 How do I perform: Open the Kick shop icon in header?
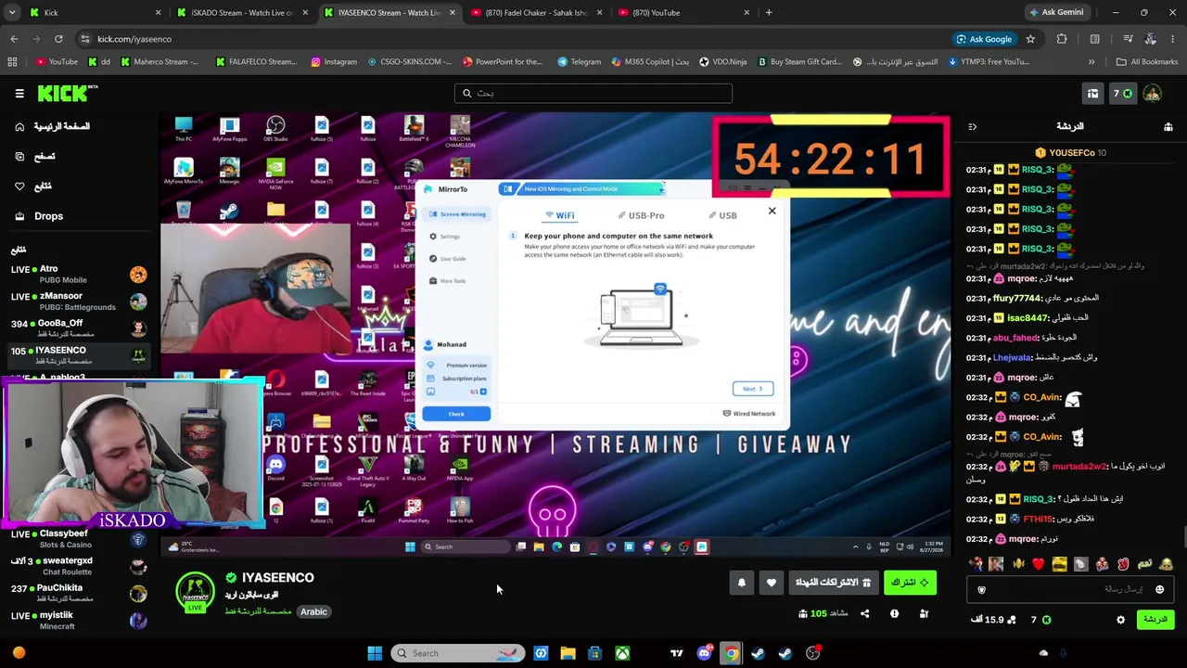click(x=1092, y=93)
